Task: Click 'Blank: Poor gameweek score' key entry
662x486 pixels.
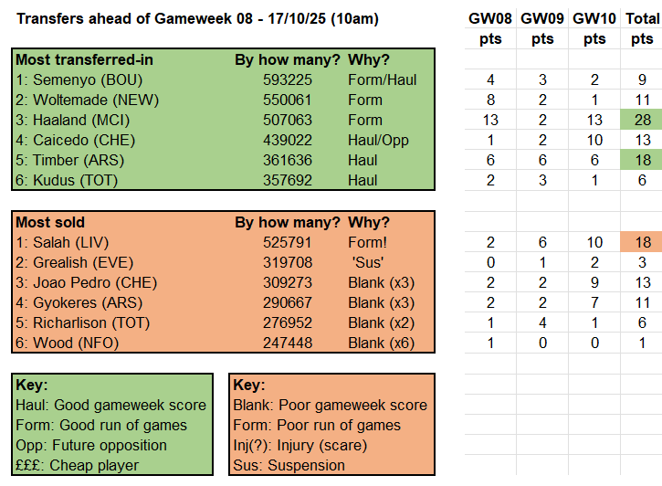Action: pyautogui.click(x=330, y=405)
